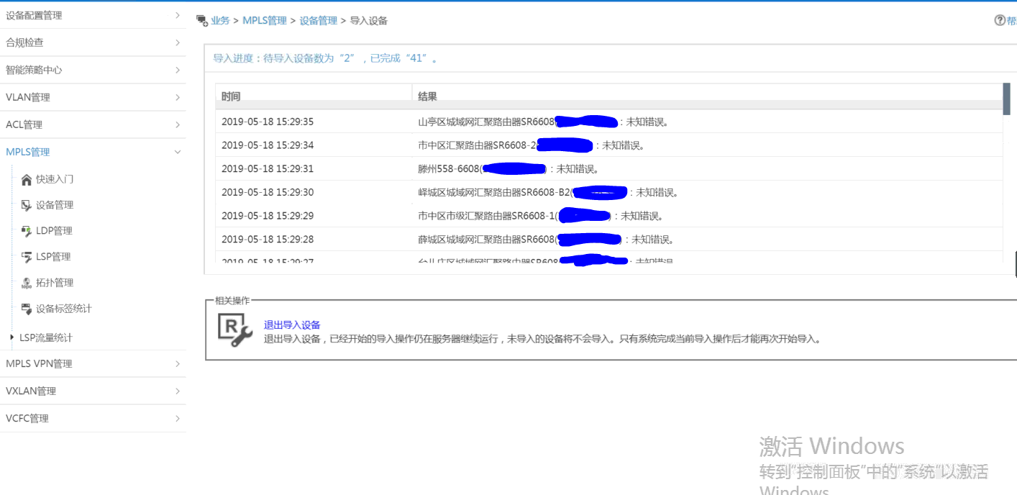Click result 市中区市级汇聚路由器SR6608-1

point(488,216)
